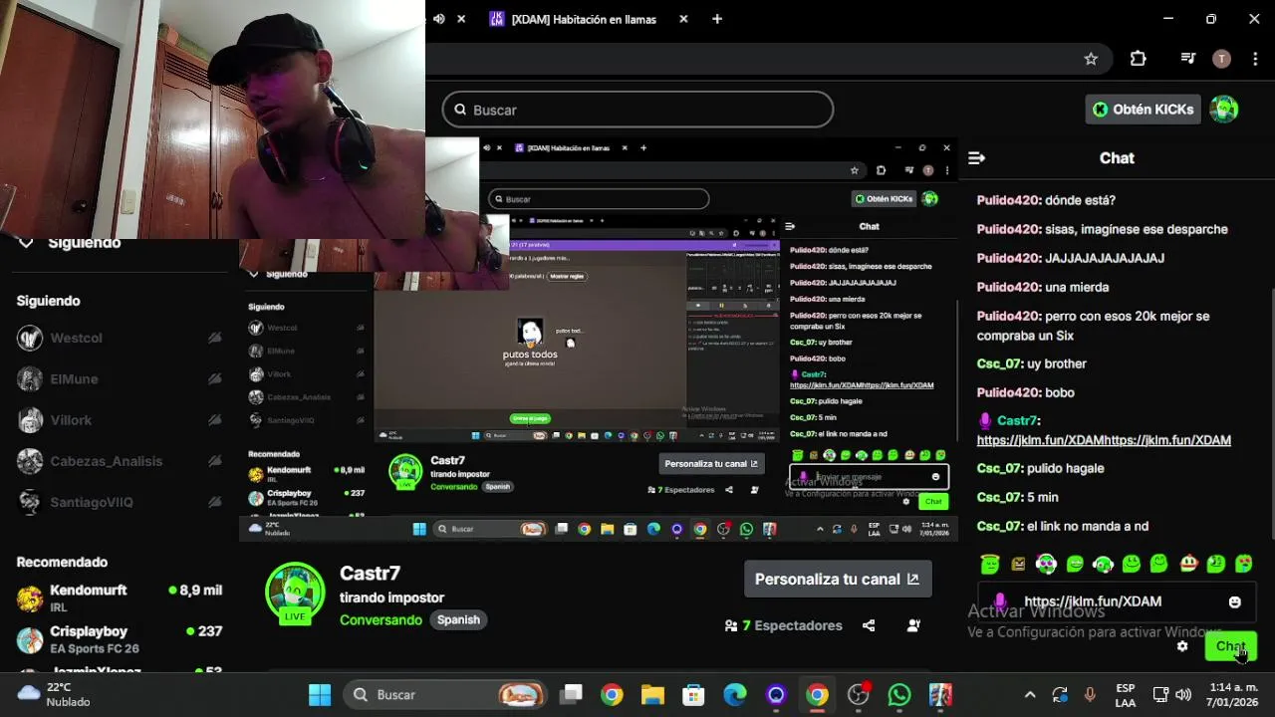Click the ESP LAA language indicator
This screenshot has width=1275, height=717.
[1125, 694]
